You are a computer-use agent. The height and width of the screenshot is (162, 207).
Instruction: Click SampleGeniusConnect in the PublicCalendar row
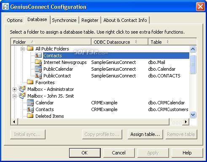[113, 69]
